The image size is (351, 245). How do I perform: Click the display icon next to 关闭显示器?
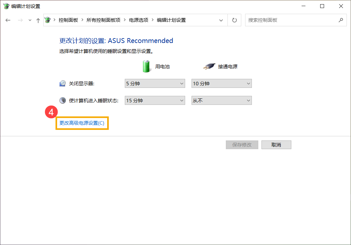coord(62,83)
